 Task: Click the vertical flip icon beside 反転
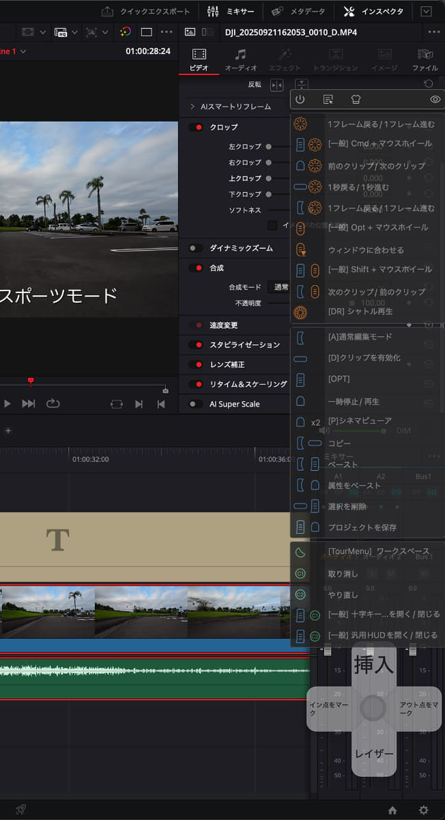[x=301, y=85]
